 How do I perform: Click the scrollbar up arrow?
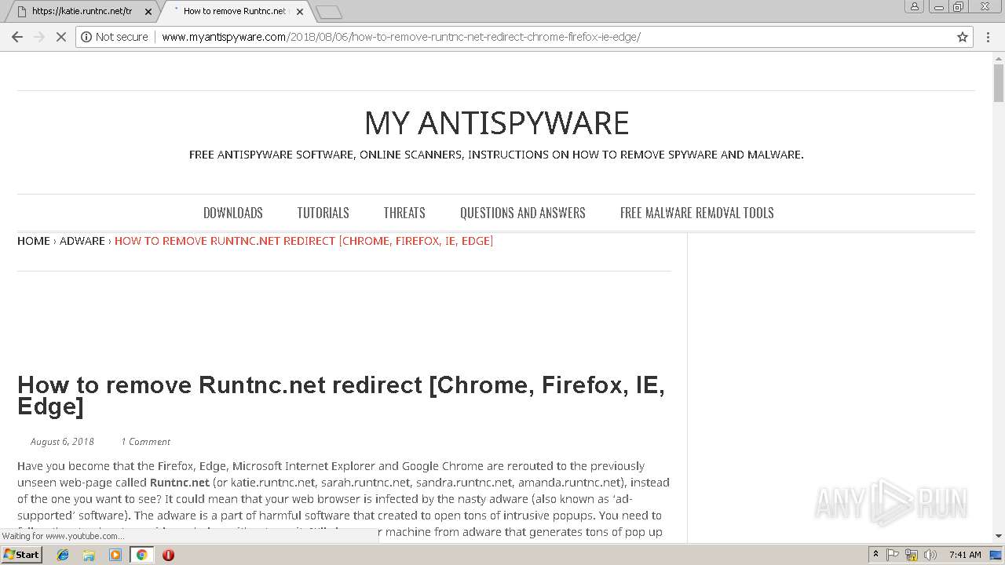point(999,57)
